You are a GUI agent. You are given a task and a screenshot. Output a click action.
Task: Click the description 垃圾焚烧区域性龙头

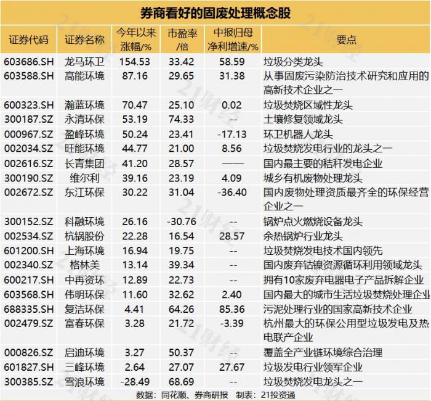[x=308, y=105]
